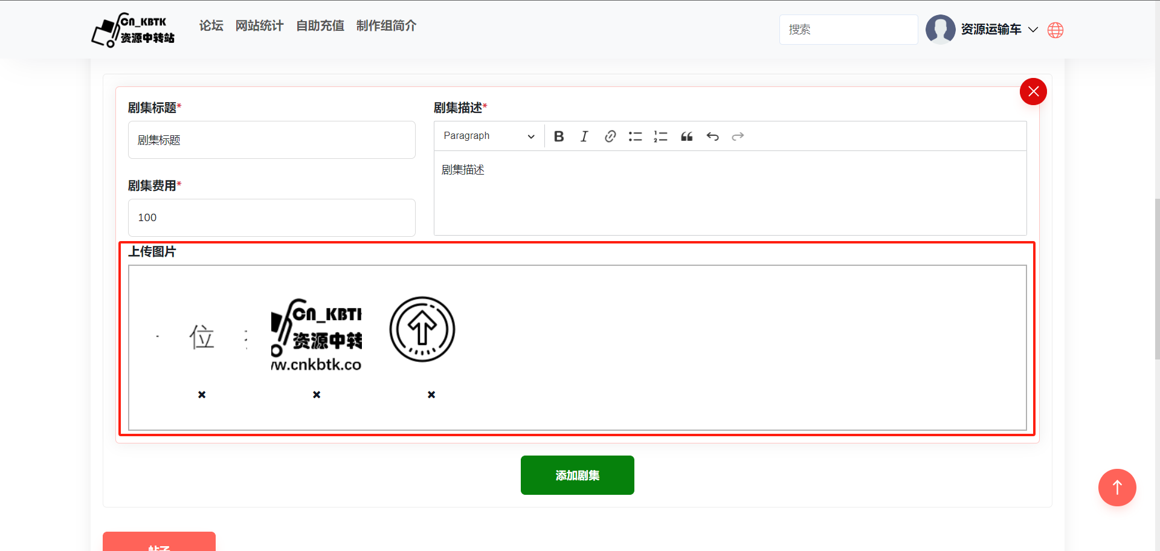Focus the 剧集标题 input field
This screenshot has width=1160, height=551.
[x=271, y=140]
